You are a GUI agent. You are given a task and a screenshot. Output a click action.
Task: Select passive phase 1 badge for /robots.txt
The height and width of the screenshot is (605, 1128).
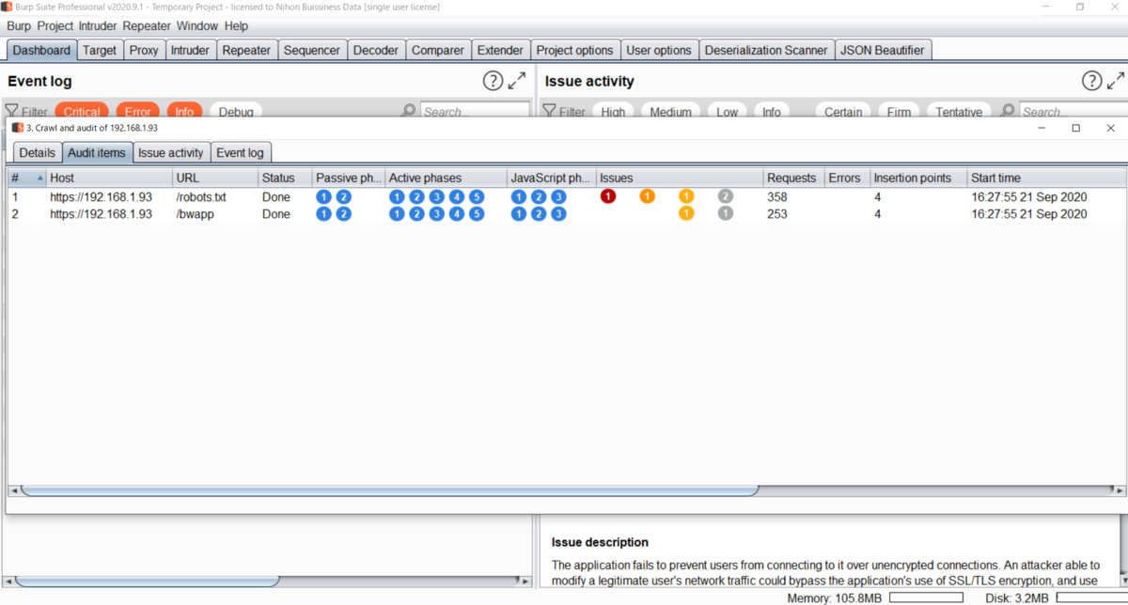coord(324,196)
